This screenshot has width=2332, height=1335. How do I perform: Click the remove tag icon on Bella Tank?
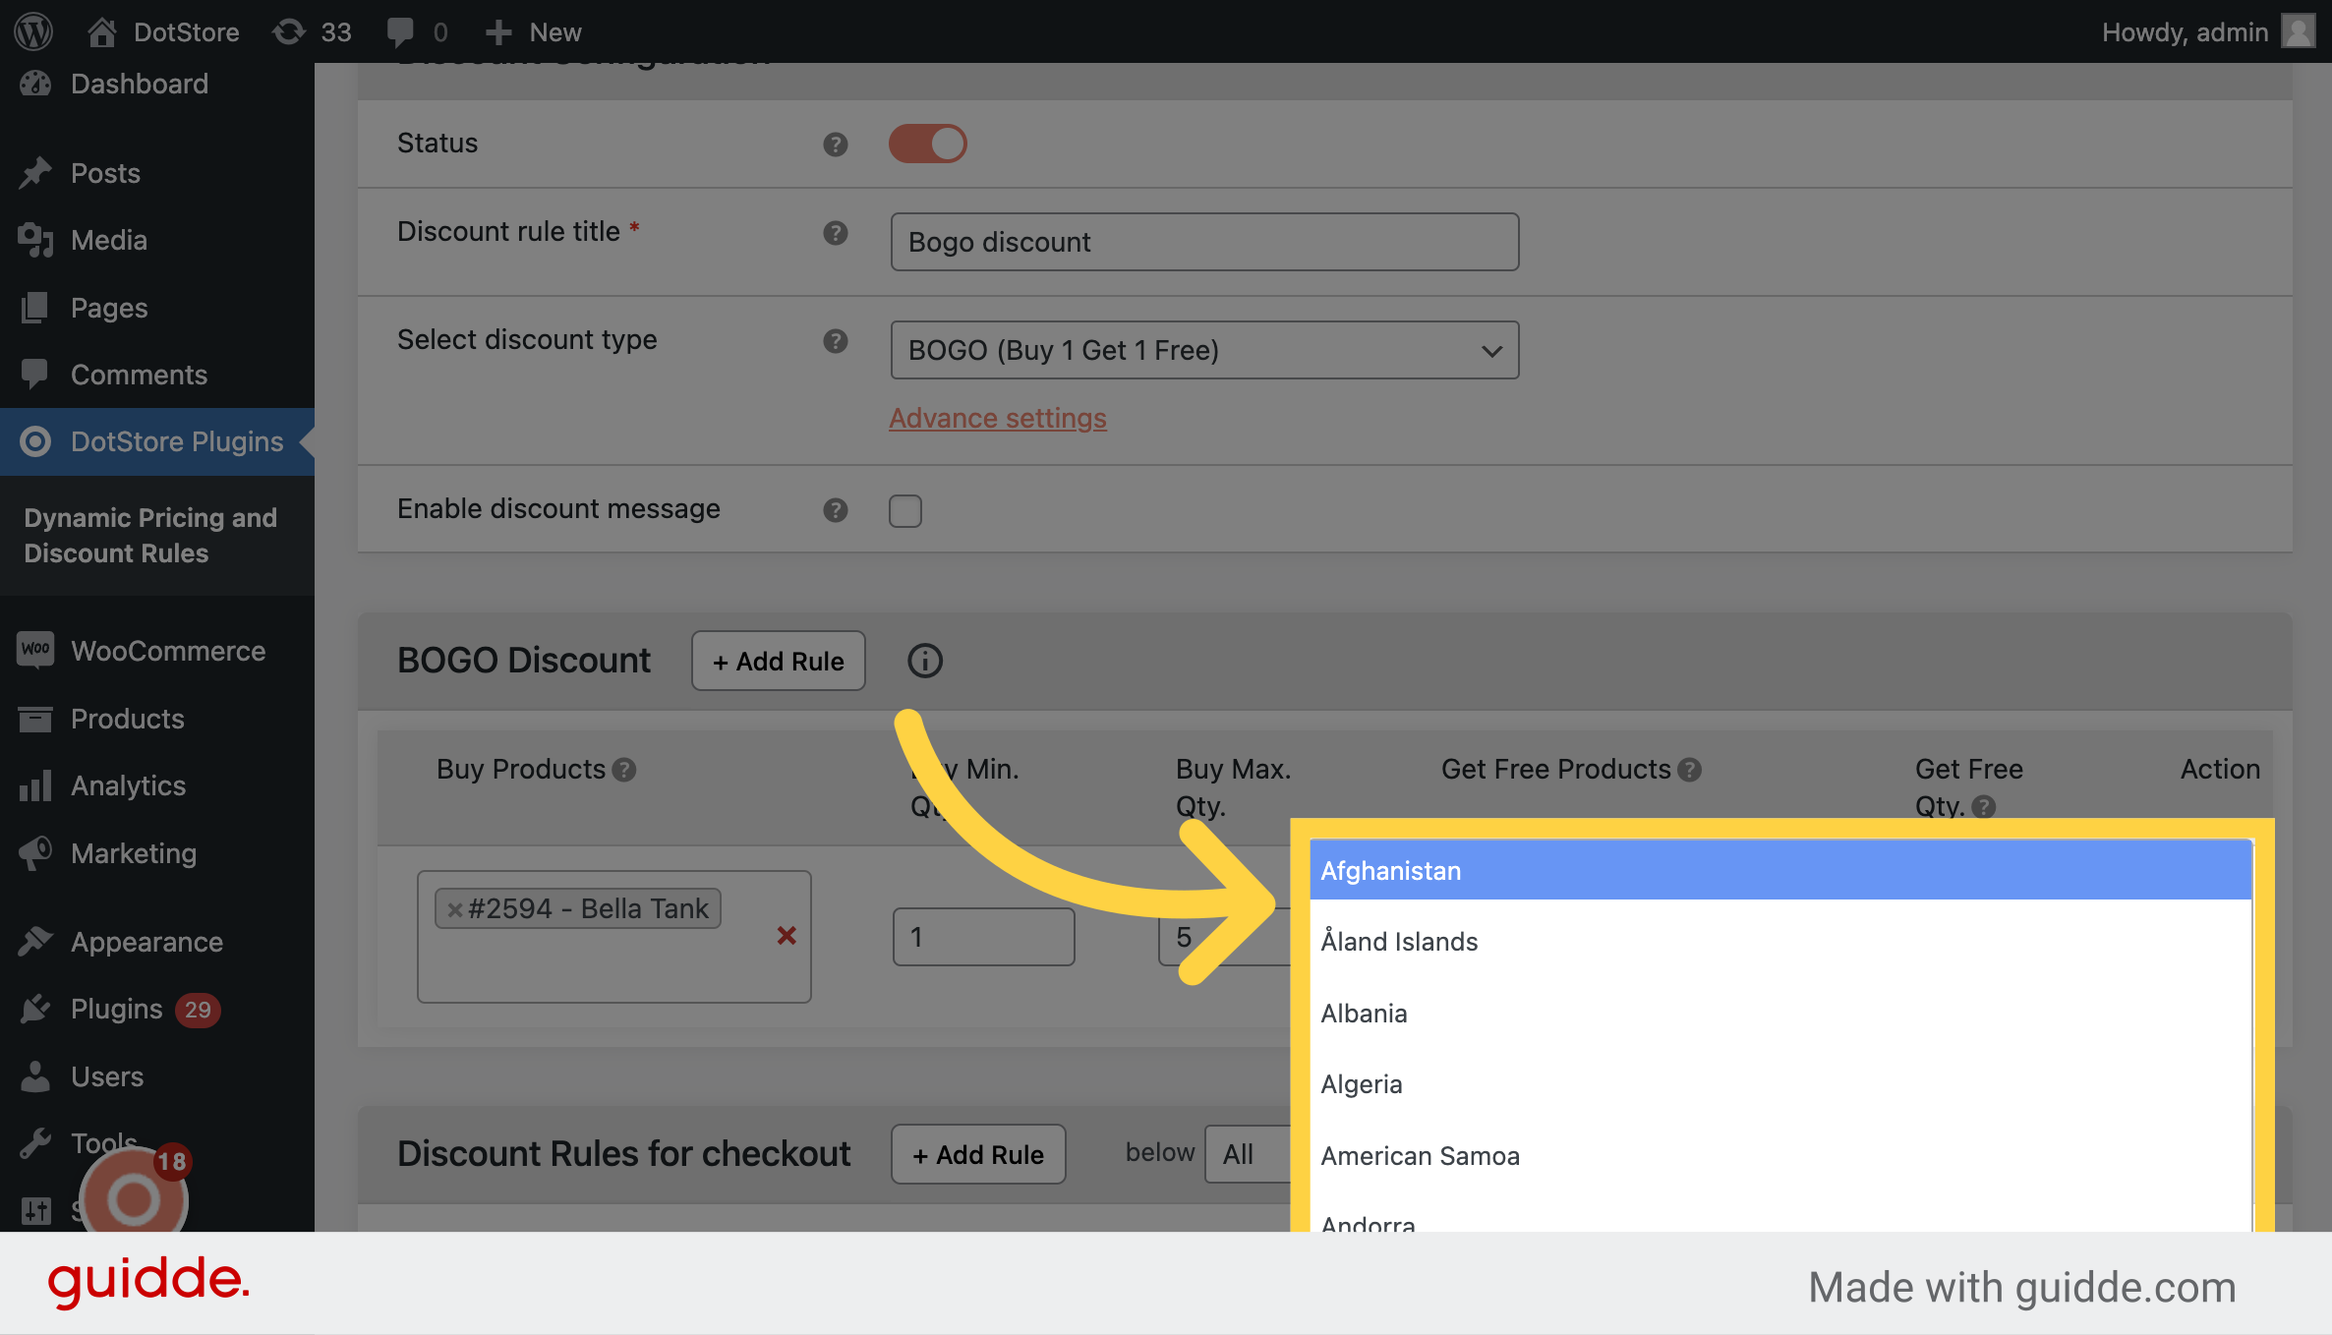[456, 909]
